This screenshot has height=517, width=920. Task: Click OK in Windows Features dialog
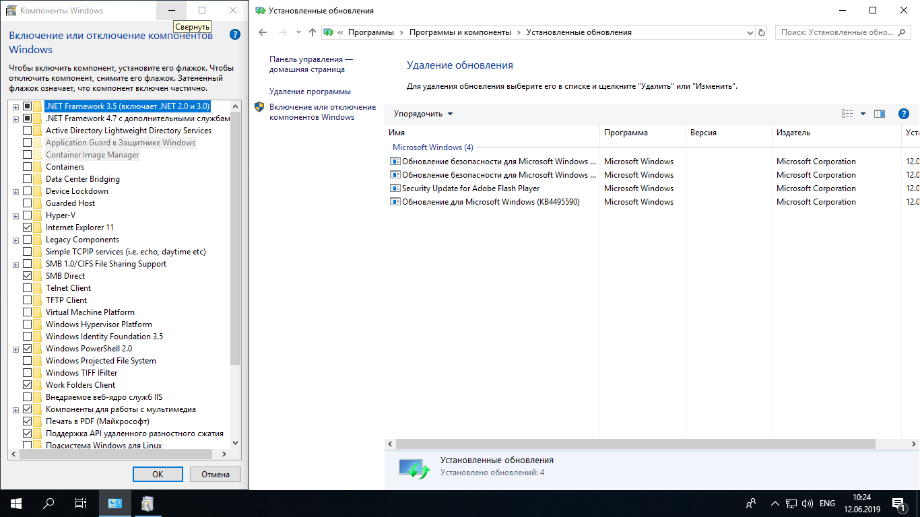(158, 474)
